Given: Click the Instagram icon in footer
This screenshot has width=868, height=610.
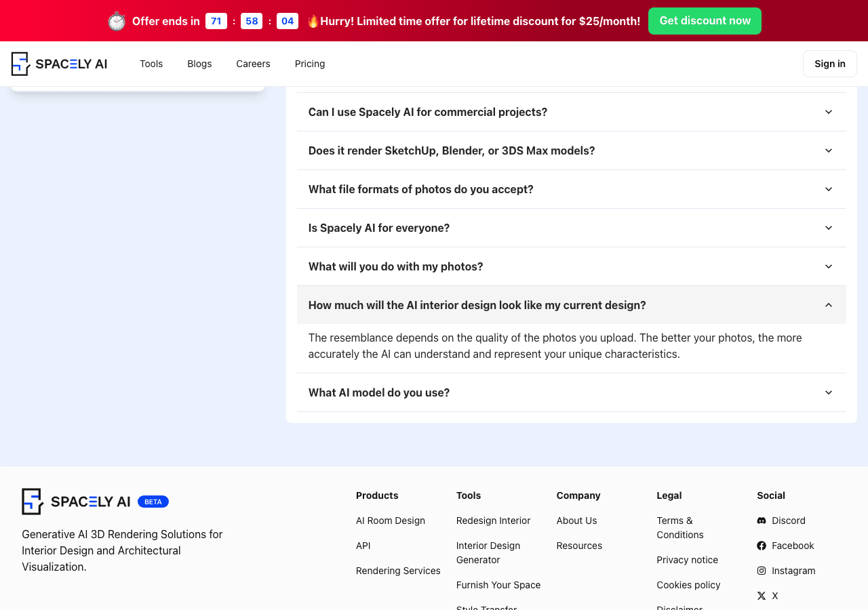Looking at the screenshot, I should (x=762, y=571).
